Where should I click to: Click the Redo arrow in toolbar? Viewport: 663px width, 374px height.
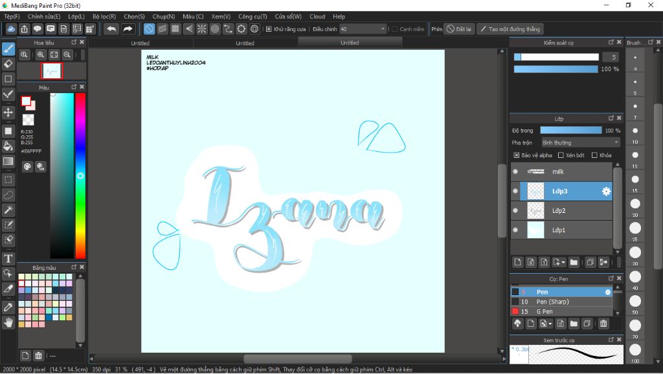click(128, 29)
